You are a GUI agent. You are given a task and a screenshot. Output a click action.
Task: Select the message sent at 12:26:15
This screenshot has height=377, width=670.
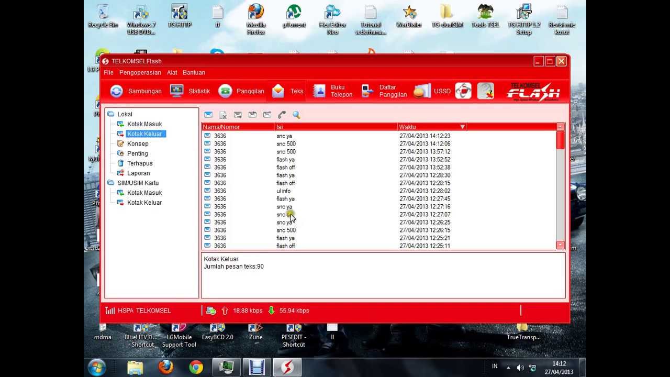coord(379,230)
